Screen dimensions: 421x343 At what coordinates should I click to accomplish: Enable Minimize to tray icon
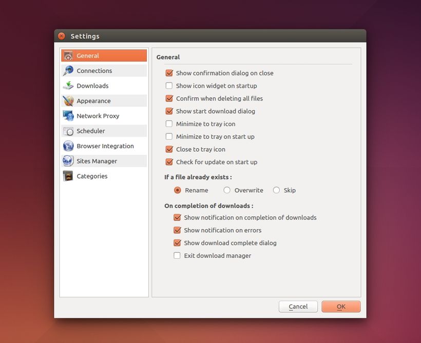169,124
